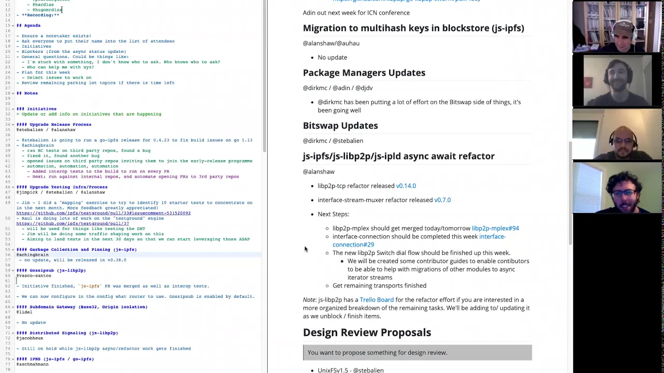This screenshot has width=664, height=373.
Task: Follow the interface-connection#29 link
Action: click(419, 240)
